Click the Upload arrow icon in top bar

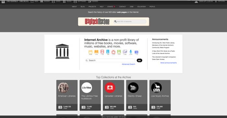pyautogui.click(x=216, y=1)
